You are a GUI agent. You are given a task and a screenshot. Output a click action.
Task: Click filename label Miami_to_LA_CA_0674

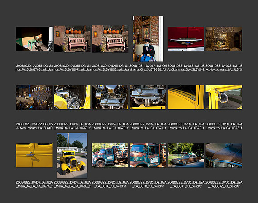coord(34,184)
